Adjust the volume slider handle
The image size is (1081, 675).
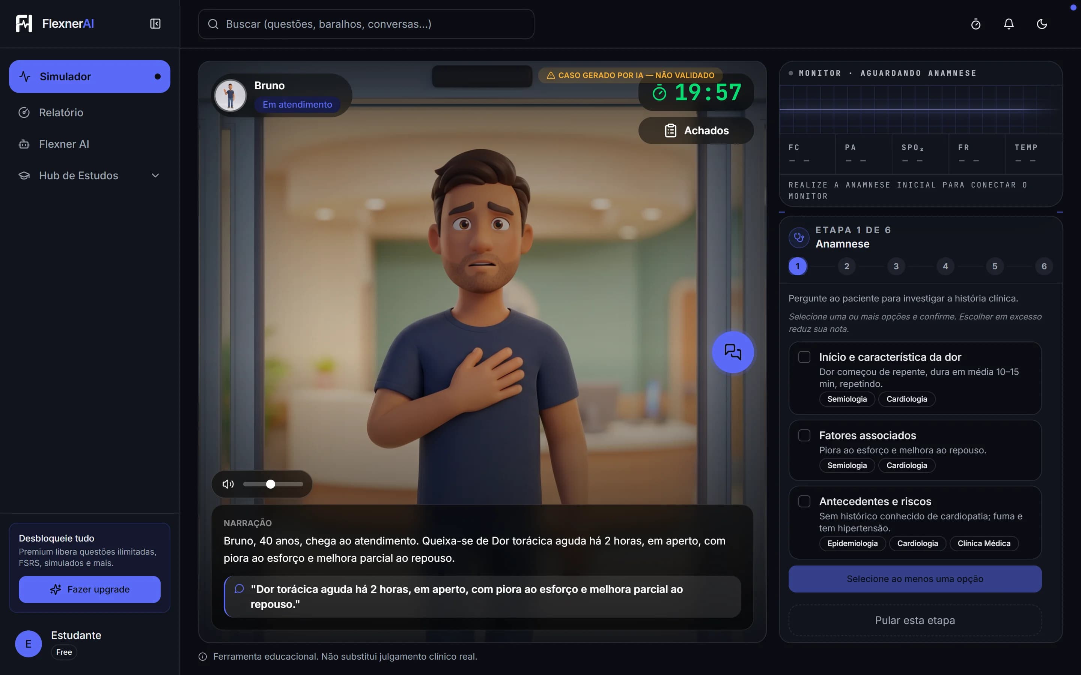tap(270, 484)
